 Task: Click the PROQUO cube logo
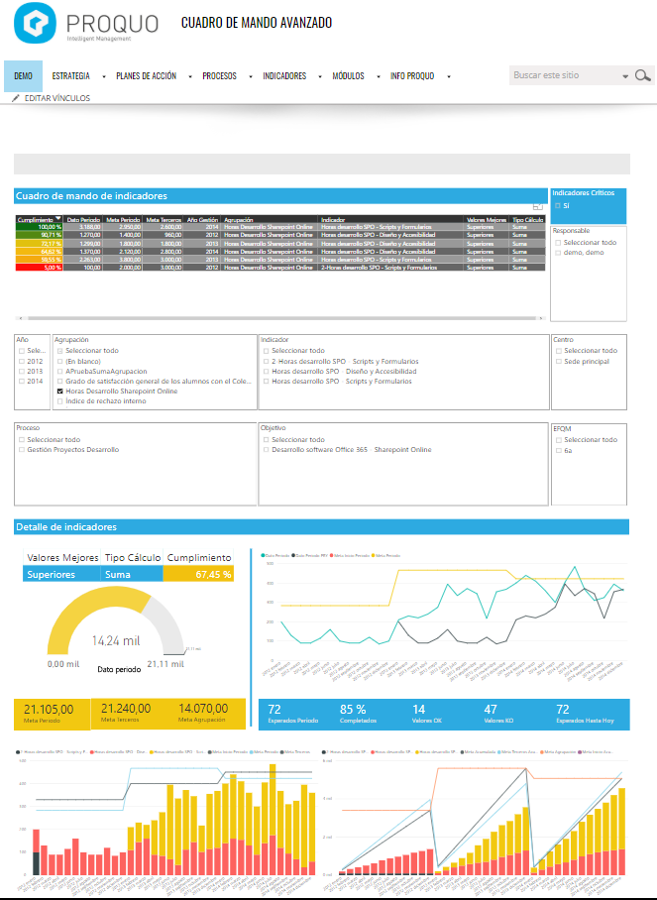click(x=35, y=23)
